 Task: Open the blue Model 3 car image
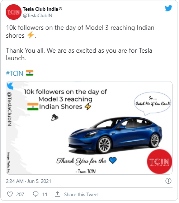115,134
